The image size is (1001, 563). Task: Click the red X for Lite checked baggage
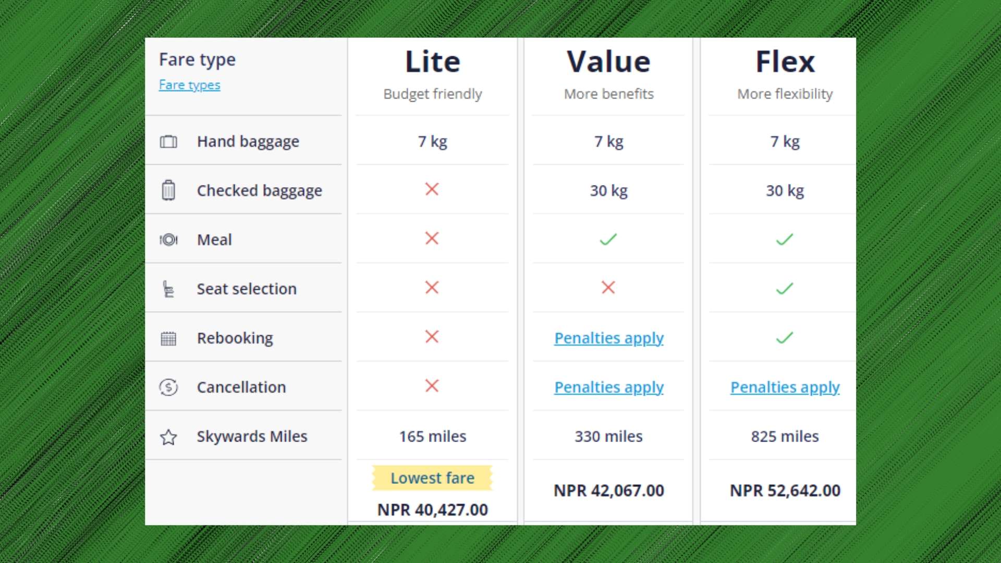click(432, 189)
